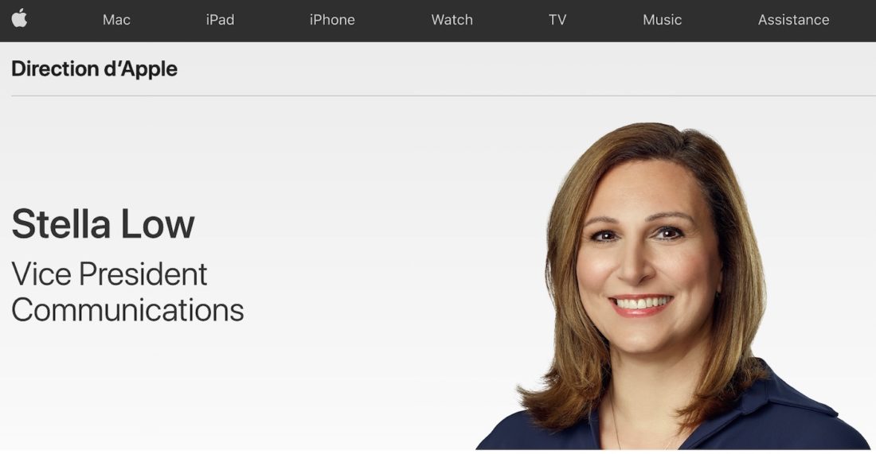Click the executive's portrait photo face
This screenshot has height=454, width=876.
coord(641,254)
